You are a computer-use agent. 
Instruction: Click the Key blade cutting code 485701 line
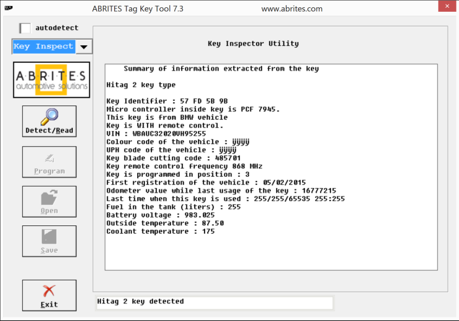[173, 158]
